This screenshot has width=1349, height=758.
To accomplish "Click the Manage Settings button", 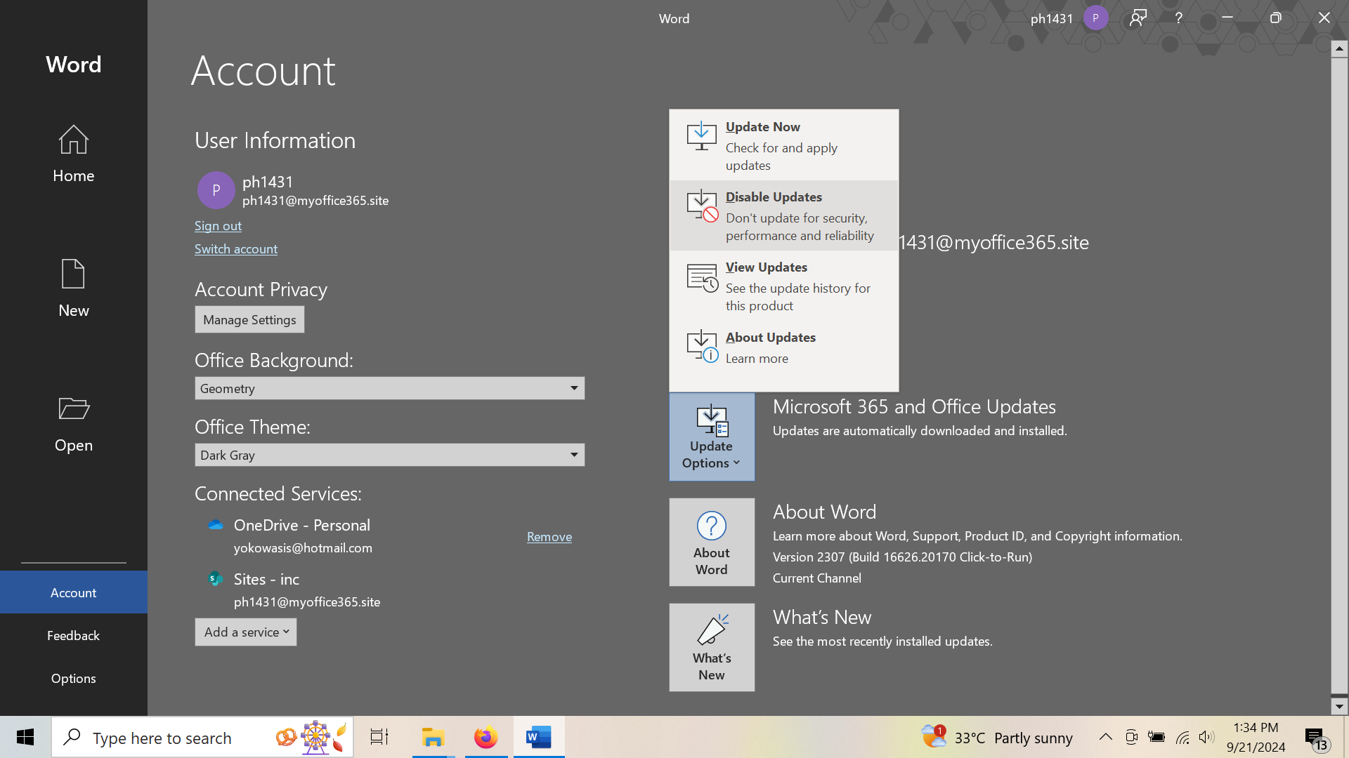I will pyautogui.click(x=249, y=319).
